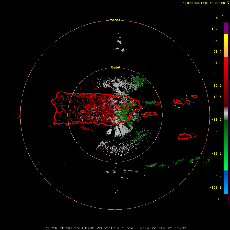Click the 76.7 scale value
Viewport: 230px width, 230px height.
point(217,51)
